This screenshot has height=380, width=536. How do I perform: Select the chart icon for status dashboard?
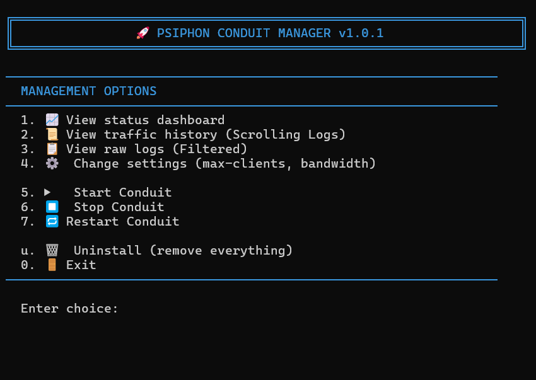pos(52,119)
